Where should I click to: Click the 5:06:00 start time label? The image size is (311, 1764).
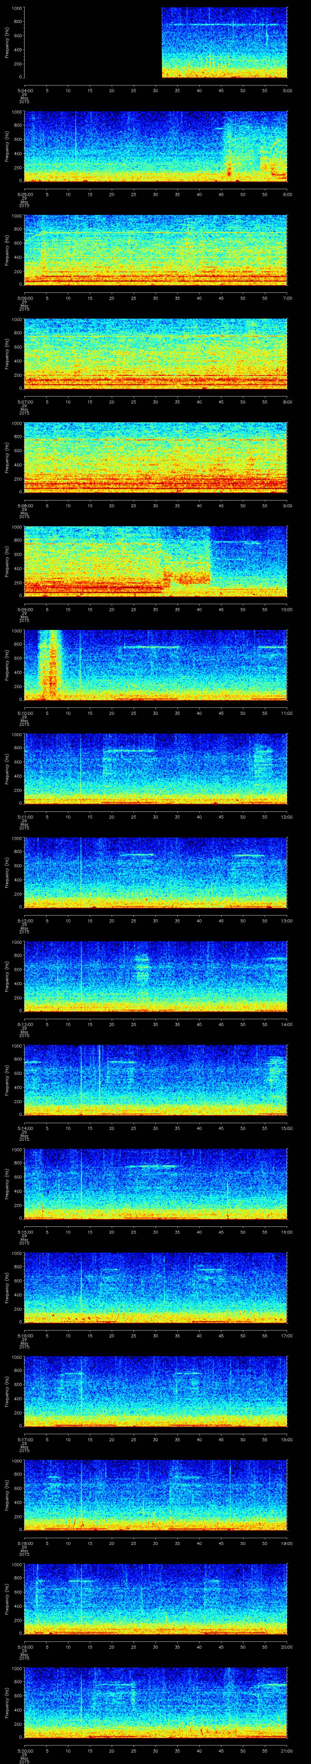click(x=25, y=298)
